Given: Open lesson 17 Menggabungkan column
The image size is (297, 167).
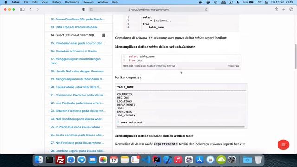Looking at the screenshot, I should pos(76,61).
